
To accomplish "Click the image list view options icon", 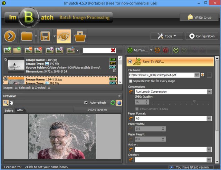I will [71, 50].
